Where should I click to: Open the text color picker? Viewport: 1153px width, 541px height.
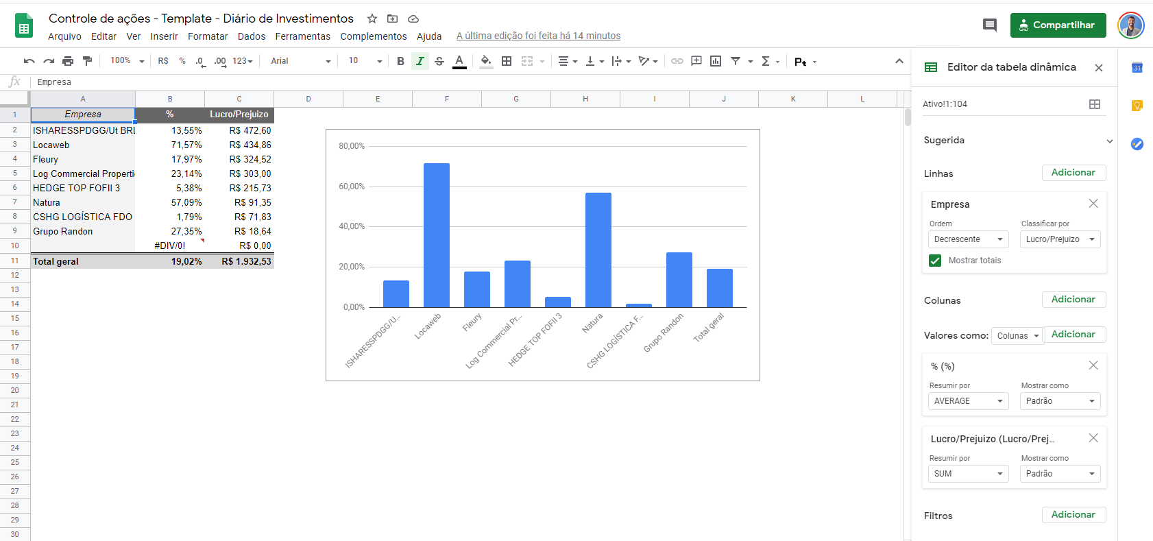pos(459,61)
